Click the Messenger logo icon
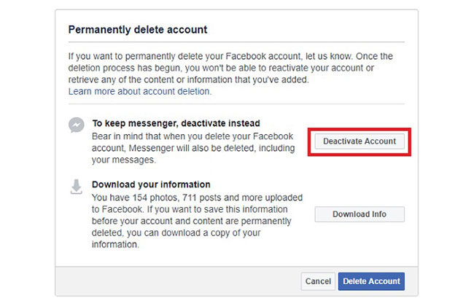This screenshot has width=474, height=301. (x=75, y=125)
